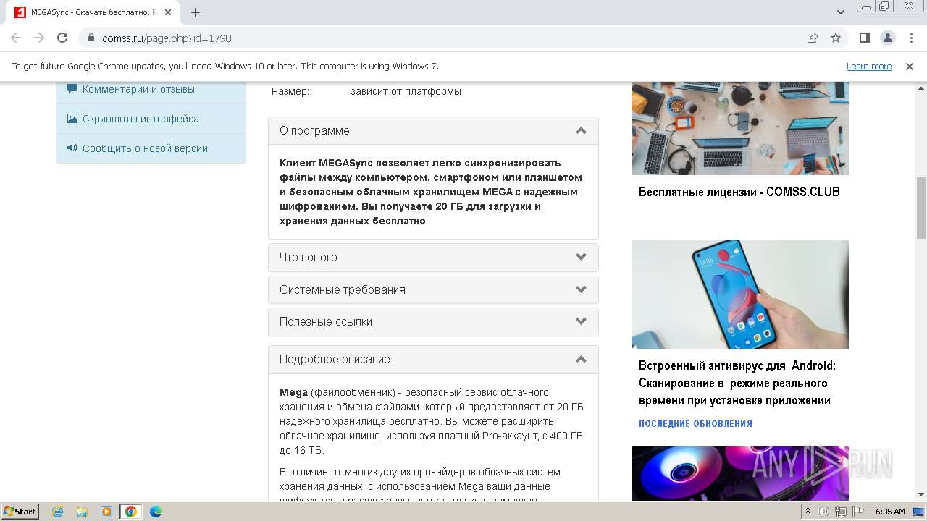Open the taskbar clock showing 6:05 AM
Viewport: 927px width, 521px height.
(890, 512)
